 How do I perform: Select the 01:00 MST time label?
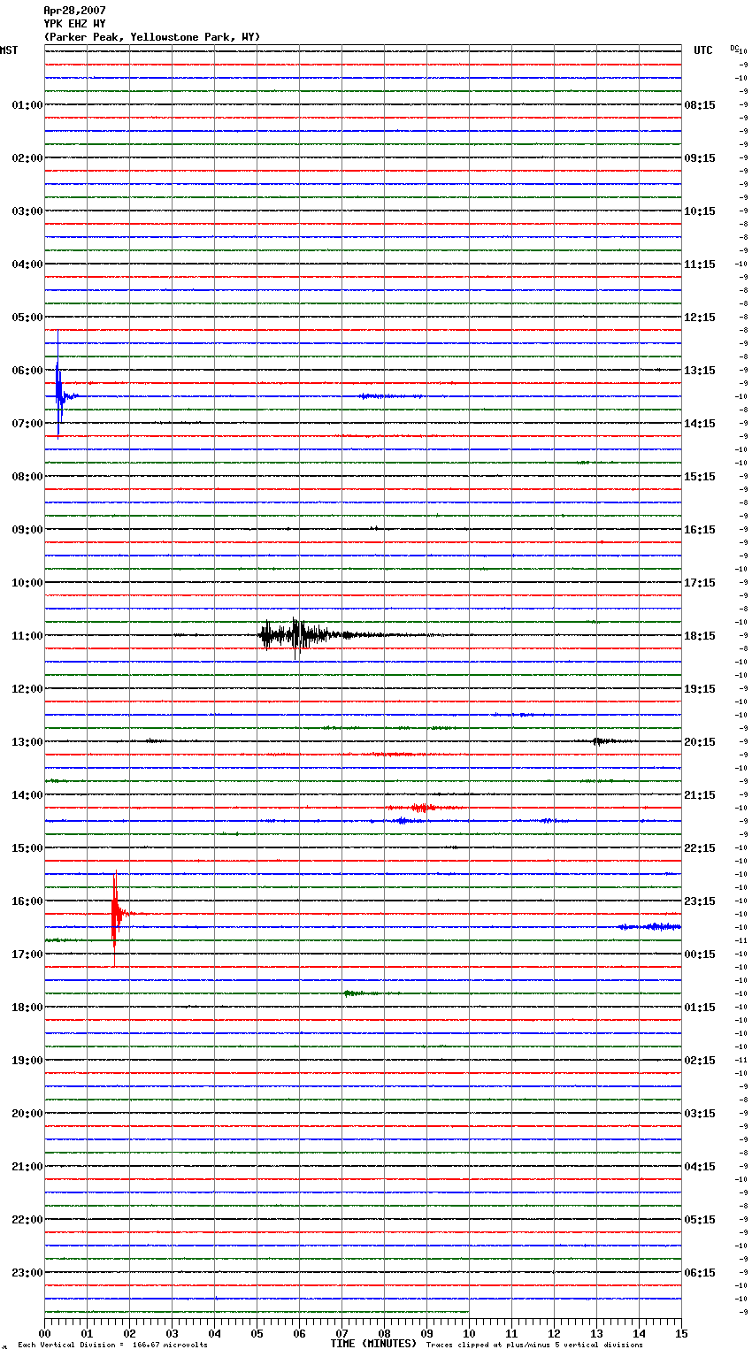coord(27,105)
